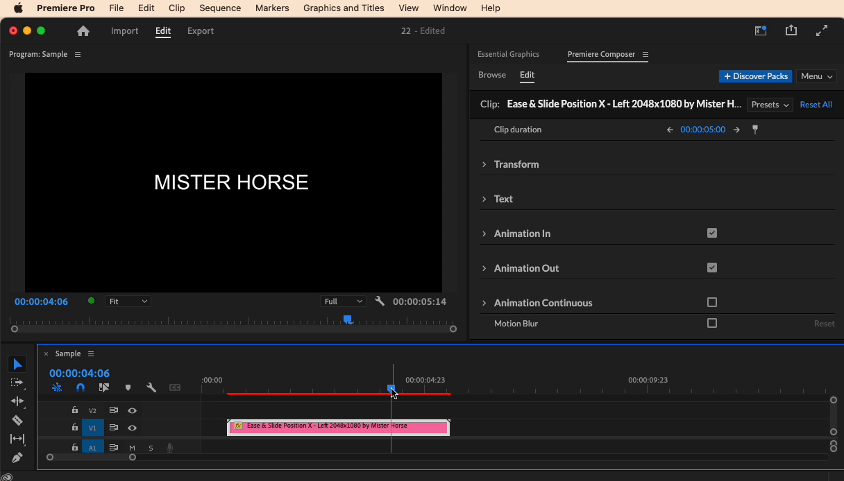Toggle V1 track output eye
This screenshot has height=481, width=844.
pos(132,428)
